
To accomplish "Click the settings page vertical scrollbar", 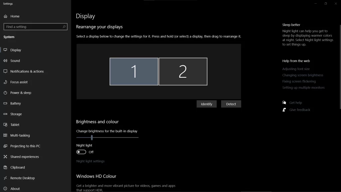I will coord(340,67).
